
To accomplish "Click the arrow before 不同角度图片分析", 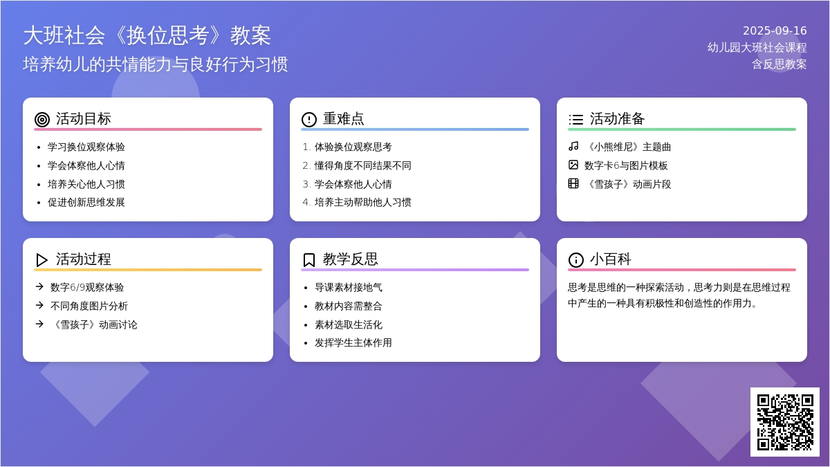I will click(x=39, y=305).
